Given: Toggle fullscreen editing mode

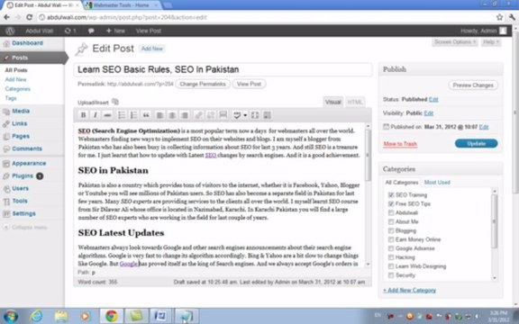Looking at the screenshot, I should tap(255, 115).
